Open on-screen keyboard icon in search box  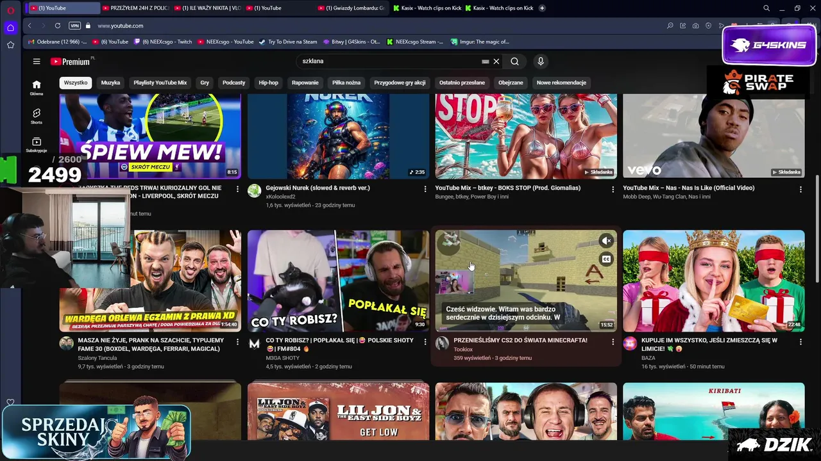[486, 61]
